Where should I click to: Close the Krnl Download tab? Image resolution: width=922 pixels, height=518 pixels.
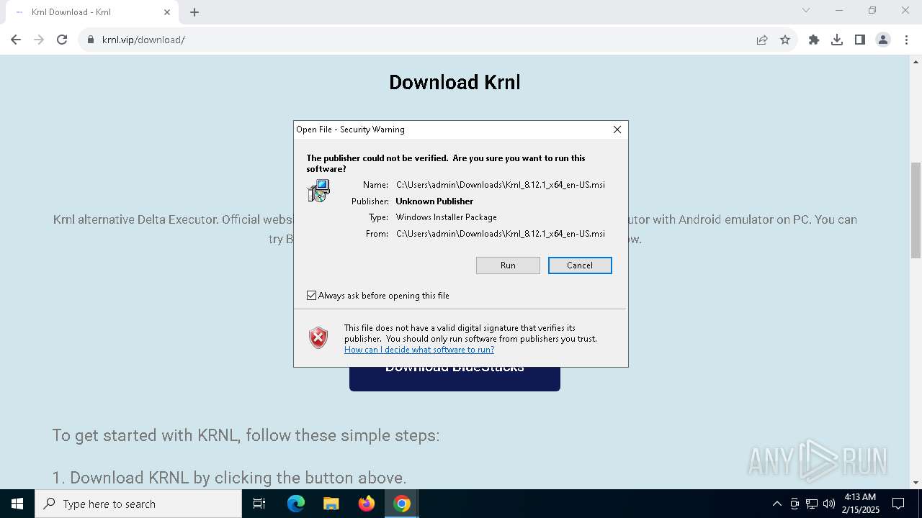click(x=167, y=12)
